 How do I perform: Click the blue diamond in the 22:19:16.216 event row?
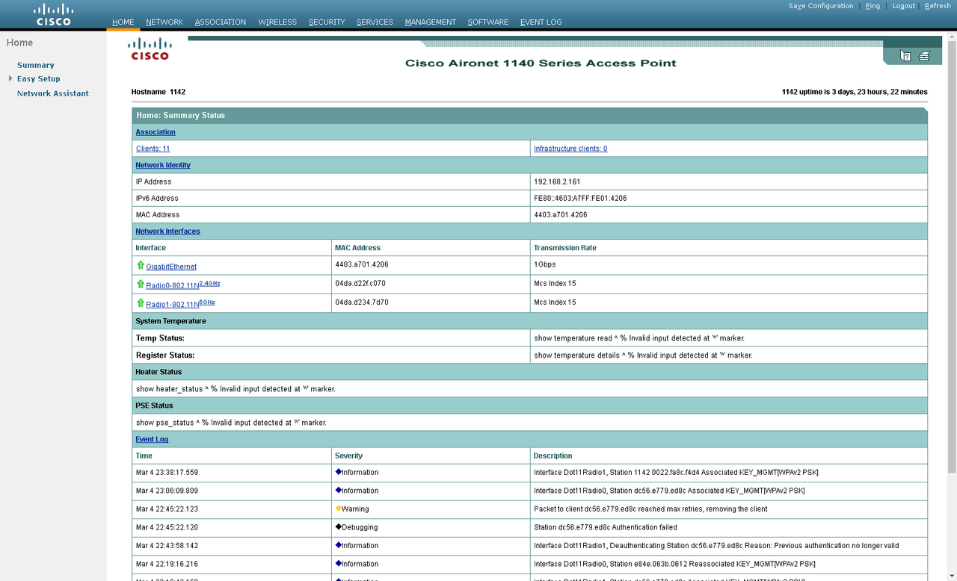click(338, 564)
